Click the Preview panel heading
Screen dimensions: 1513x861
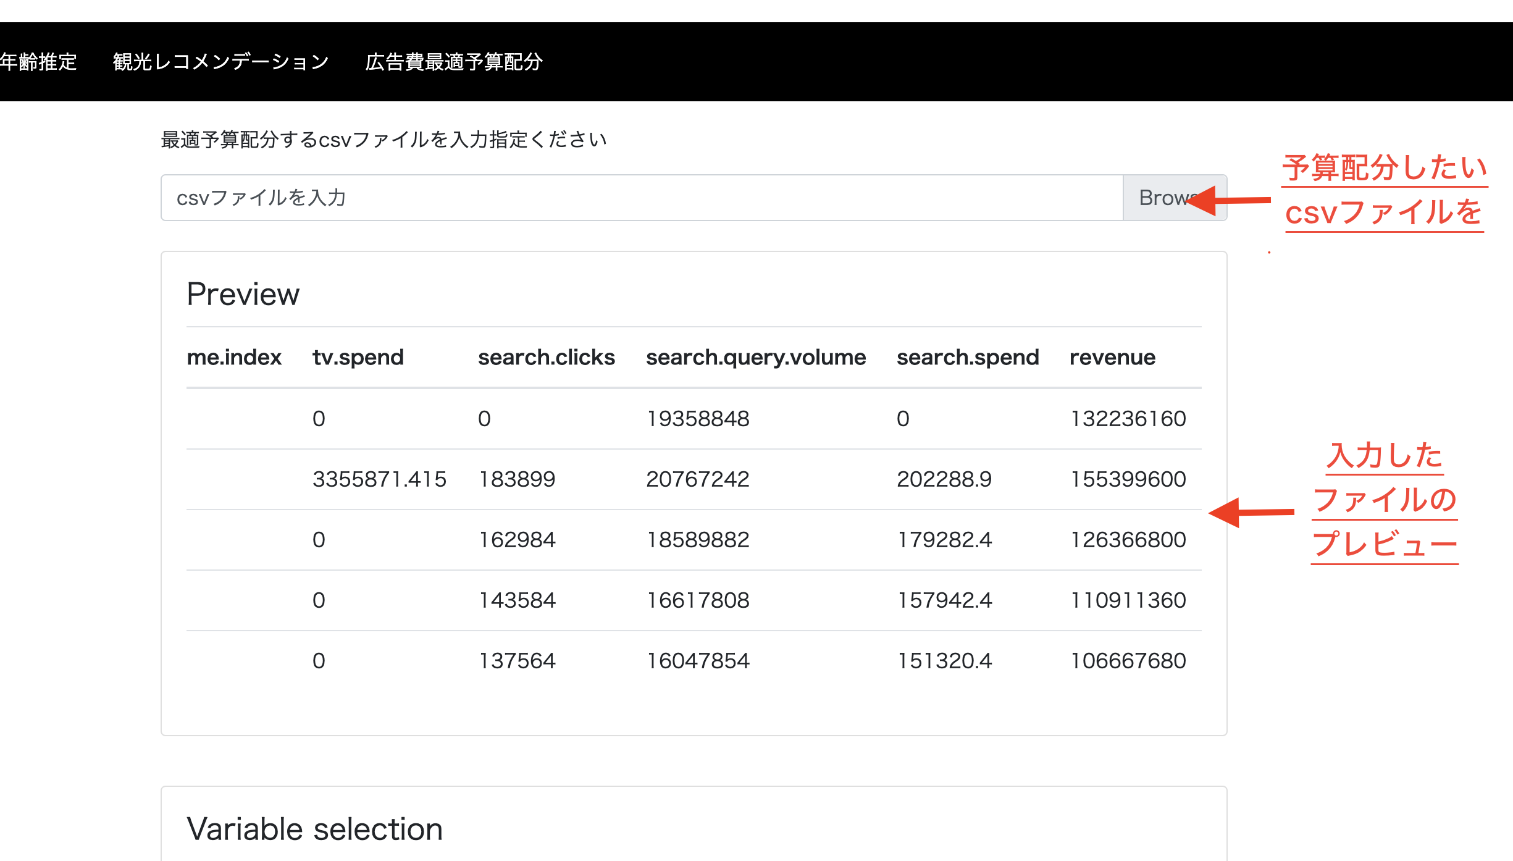(243, 294)
